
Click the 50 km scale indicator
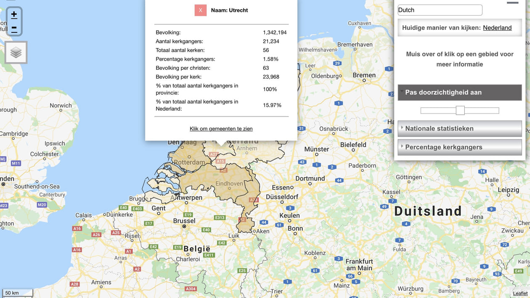[x=17, y=292]
